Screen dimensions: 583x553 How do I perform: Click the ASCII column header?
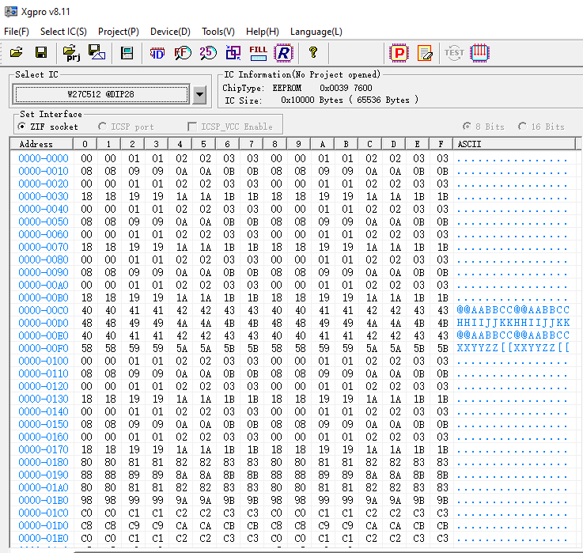[514, 144]
